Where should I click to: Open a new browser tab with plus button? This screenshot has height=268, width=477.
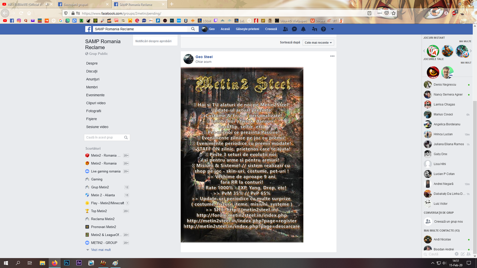(x=171, y=4)
